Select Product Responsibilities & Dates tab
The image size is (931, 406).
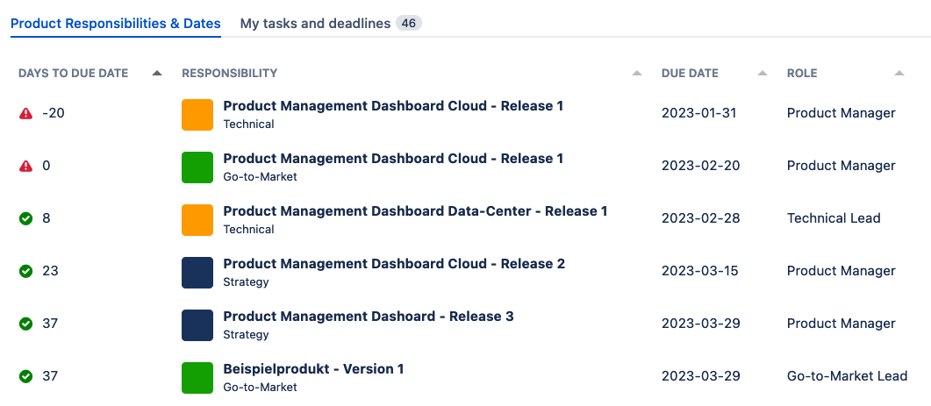116,24
